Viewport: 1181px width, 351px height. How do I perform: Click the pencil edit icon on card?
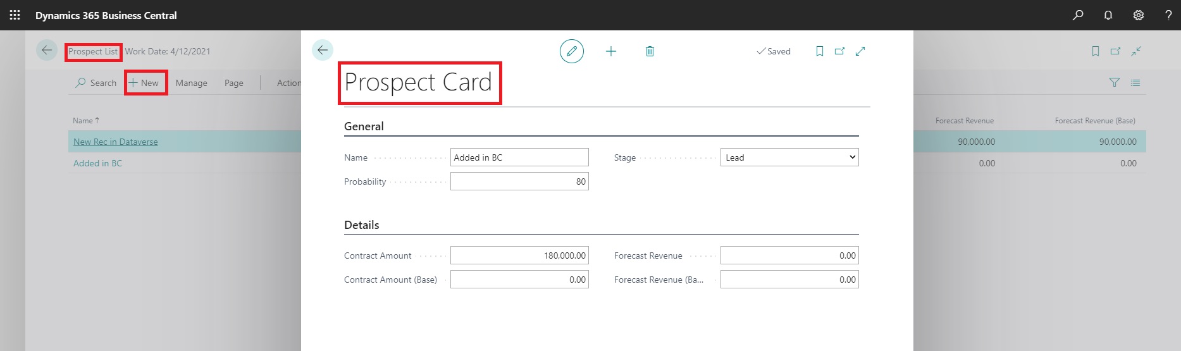(x=571, y=51)
